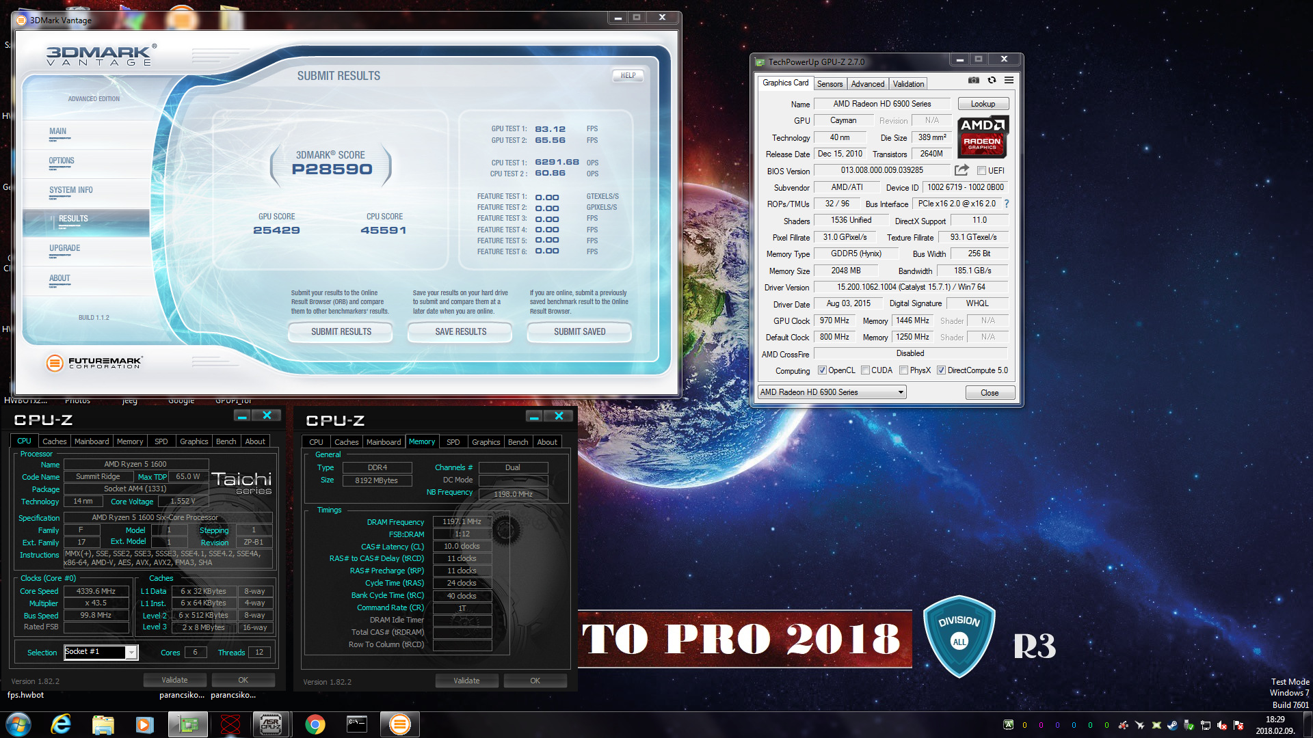The width and height of the screenshot is (1313, 738).
Task: Select ABOUT in 3DMark sidebar
Action: tap(86, 281)
